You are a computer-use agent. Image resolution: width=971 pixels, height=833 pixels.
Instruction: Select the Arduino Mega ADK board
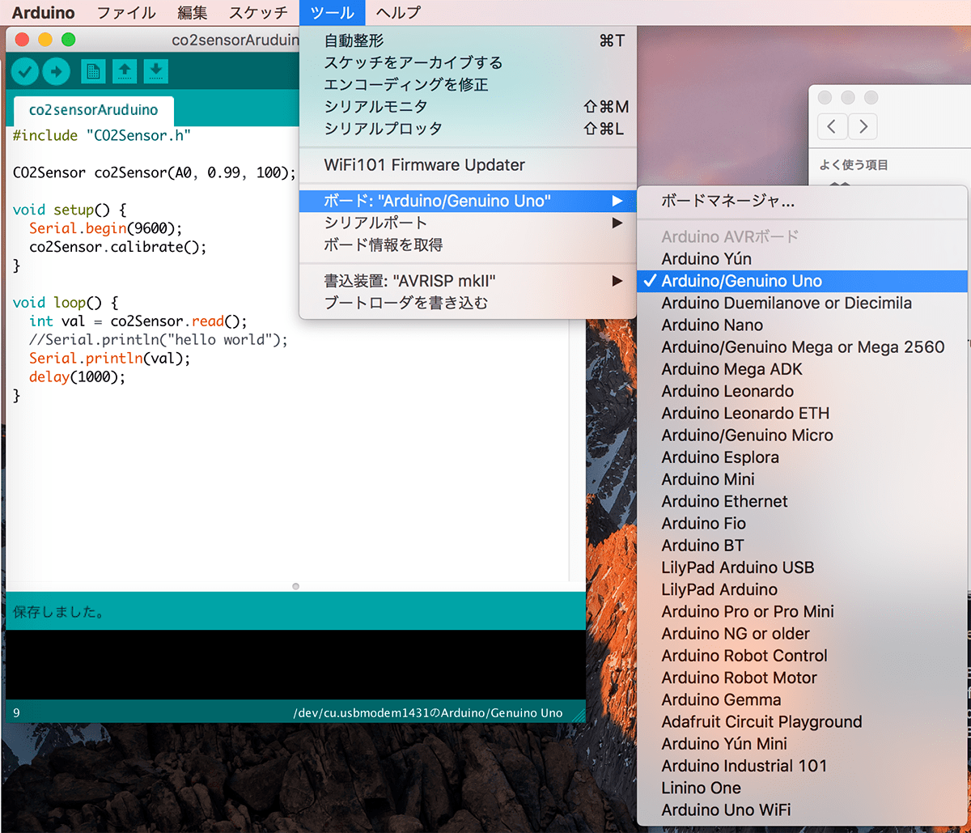click(x=803, y=369)
